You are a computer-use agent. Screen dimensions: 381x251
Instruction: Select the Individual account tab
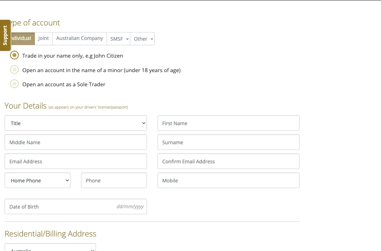click(x=23, y=39)
